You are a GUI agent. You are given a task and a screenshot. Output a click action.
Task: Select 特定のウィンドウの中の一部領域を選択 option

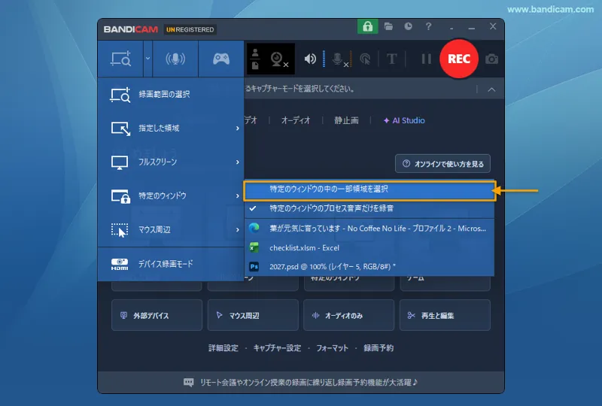coord(369,190)
